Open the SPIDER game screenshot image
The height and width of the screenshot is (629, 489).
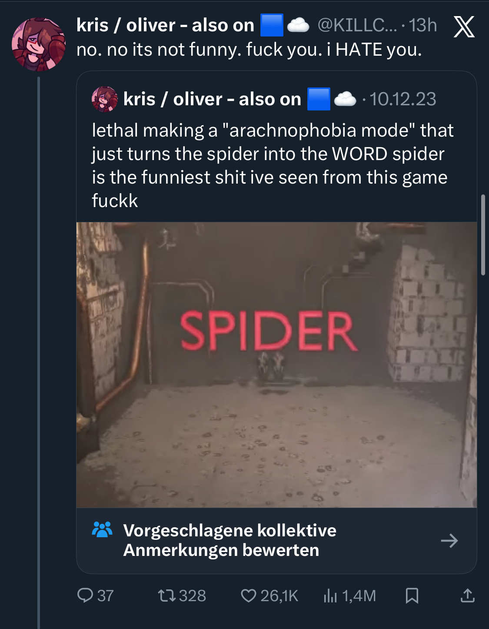[276, 365]
